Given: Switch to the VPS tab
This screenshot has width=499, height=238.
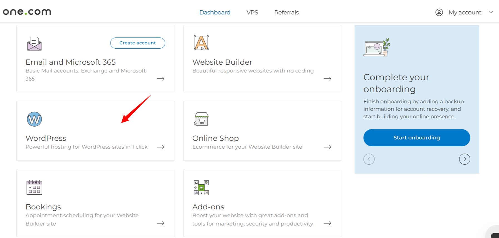Looking at the screenshot, I should [252, 12].
